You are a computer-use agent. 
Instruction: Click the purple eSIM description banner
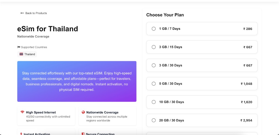pos(77,81)
